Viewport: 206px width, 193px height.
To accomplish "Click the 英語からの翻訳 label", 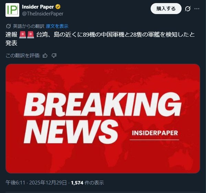I will pos(29,26).
